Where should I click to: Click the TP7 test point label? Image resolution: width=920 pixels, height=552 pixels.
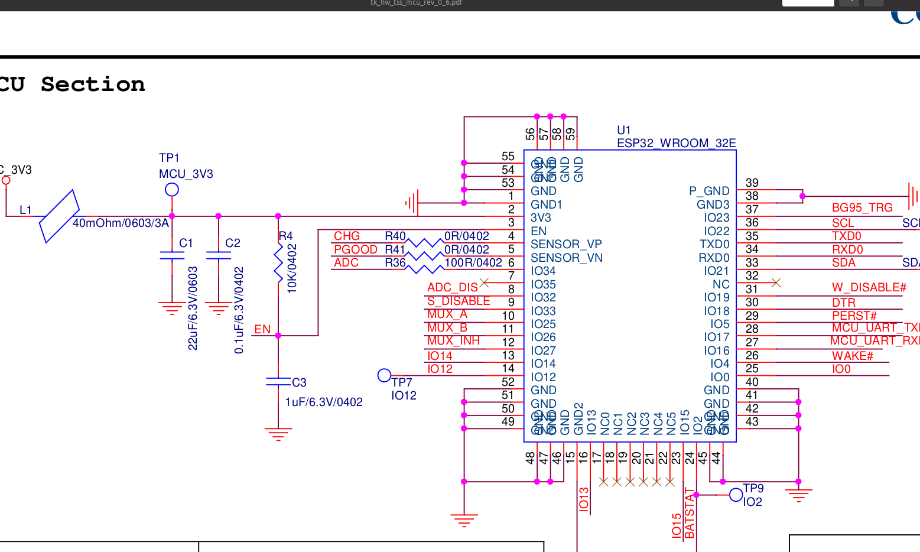click(x=402, y=382)
